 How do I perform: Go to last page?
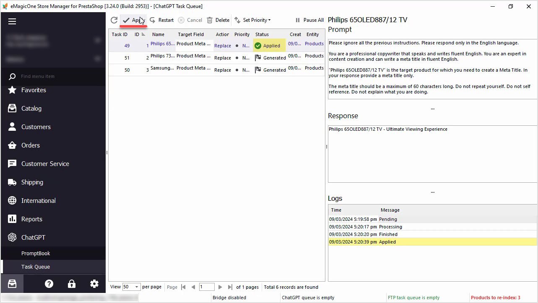(x=230, y=287)
